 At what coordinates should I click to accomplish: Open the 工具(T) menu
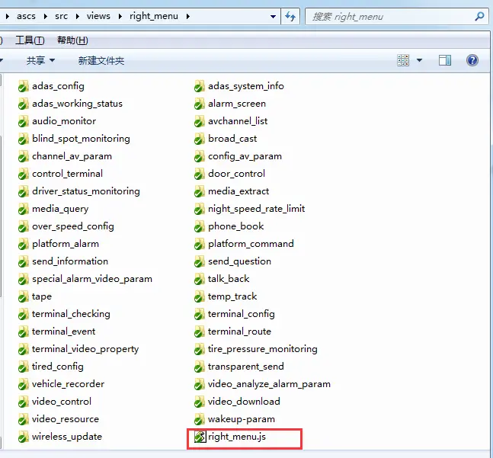[30, 40]
